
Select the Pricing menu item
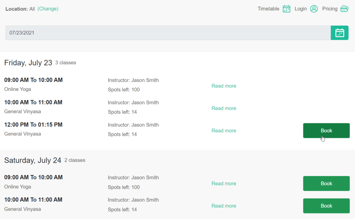click(330, 9)
